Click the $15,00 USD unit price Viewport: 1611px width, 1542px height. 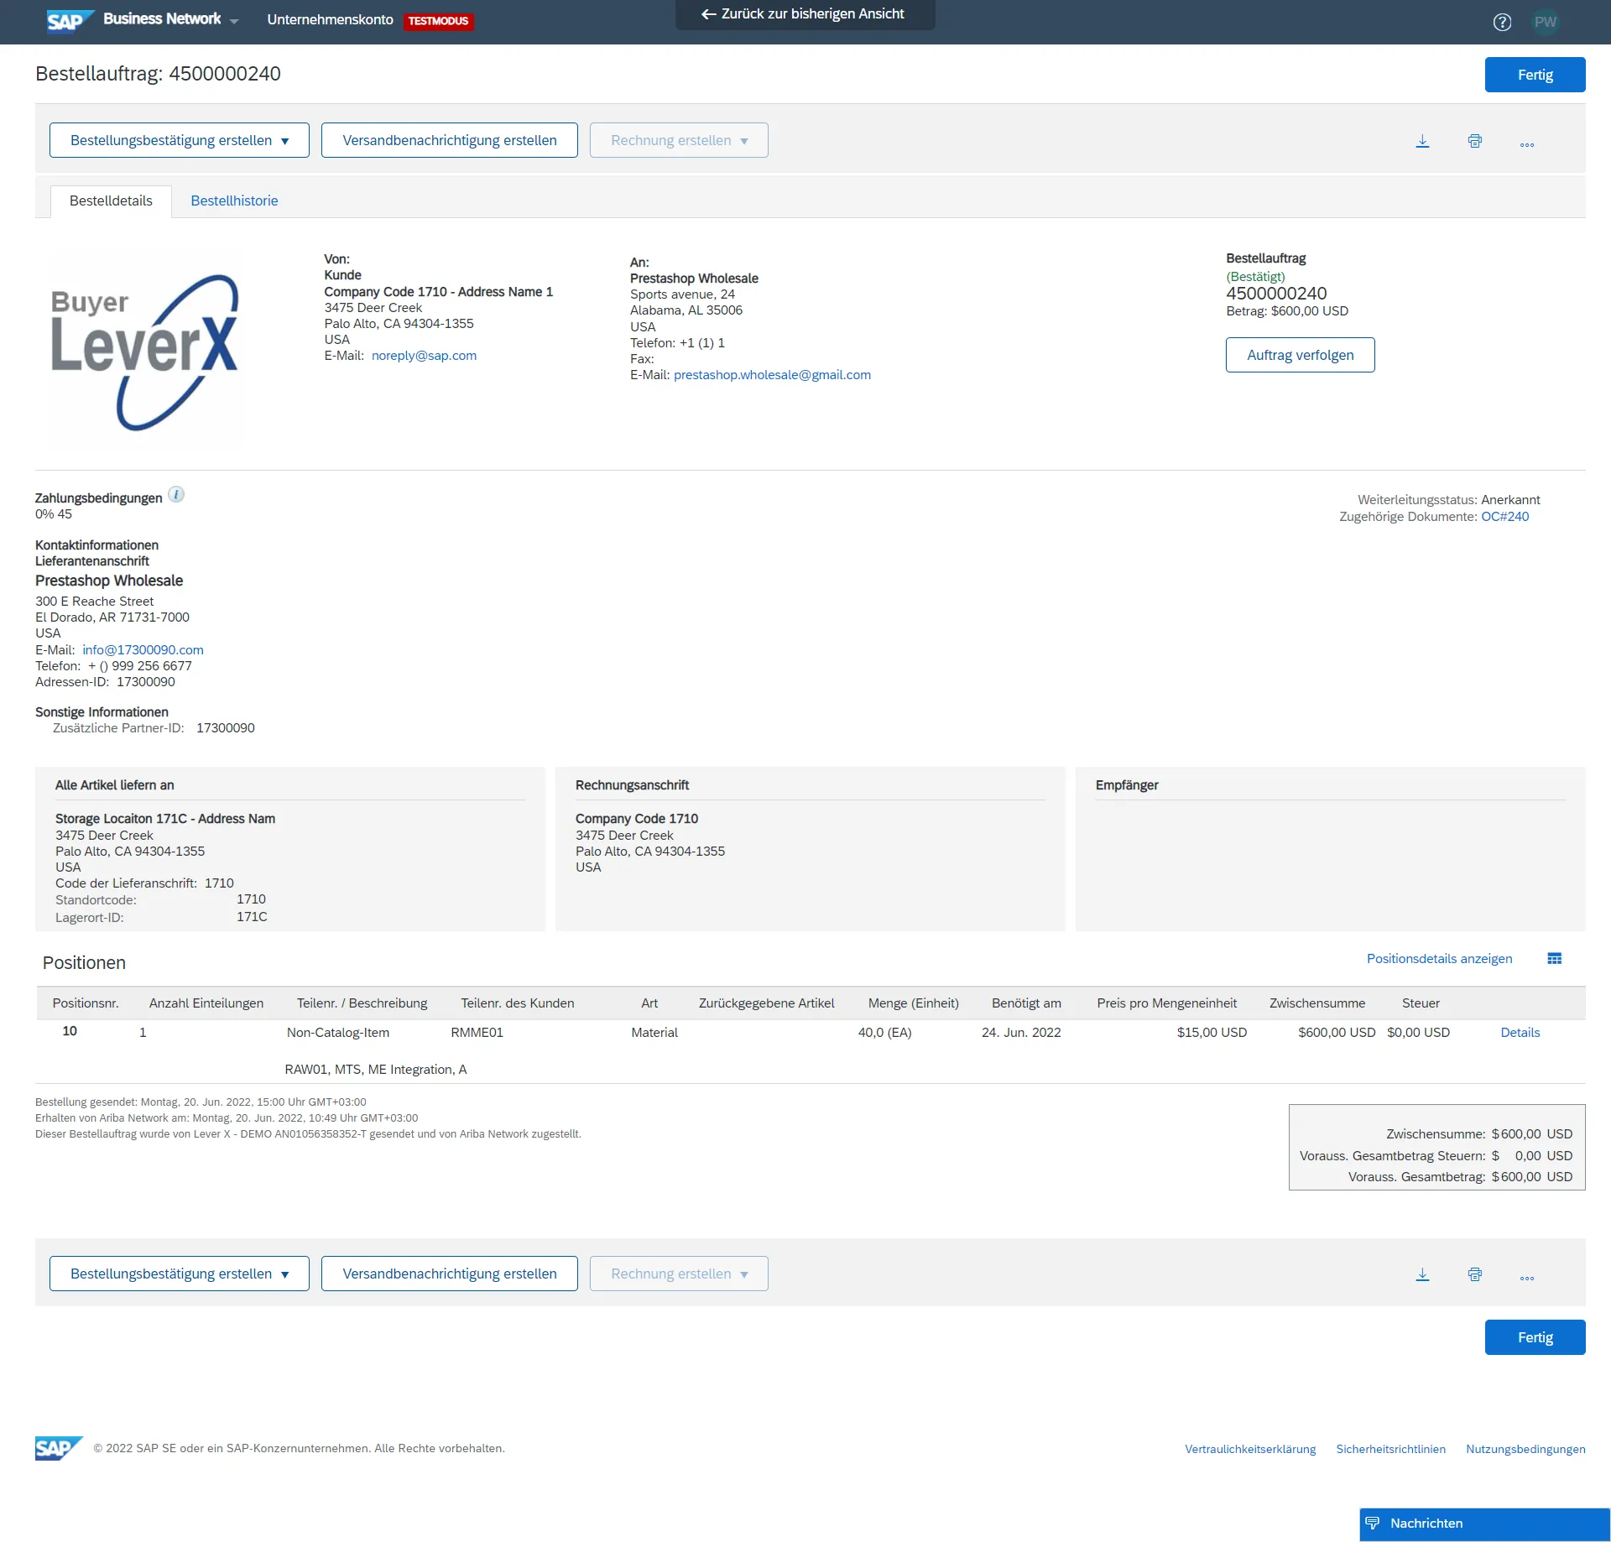click(1212, 1033)
